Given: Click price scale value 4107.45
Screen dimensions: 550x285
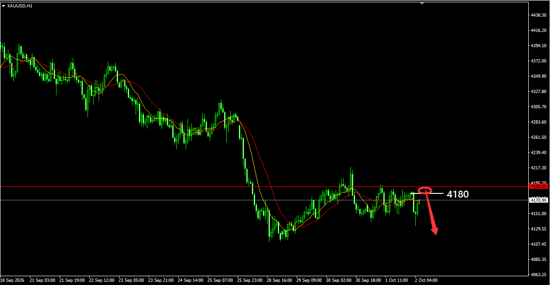Looking at the screenshot, I should (539, 244).
